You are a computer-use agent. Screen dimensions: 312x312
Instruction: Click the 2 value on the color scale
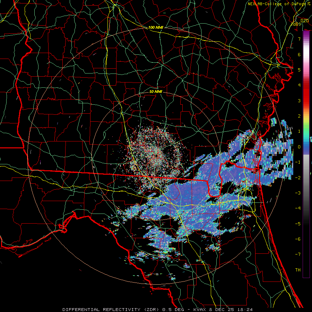[x=299, y=116]
